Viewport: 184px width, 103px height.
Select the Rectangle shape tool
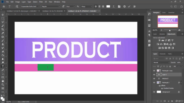pyautogui.click(x=3, y=77)
